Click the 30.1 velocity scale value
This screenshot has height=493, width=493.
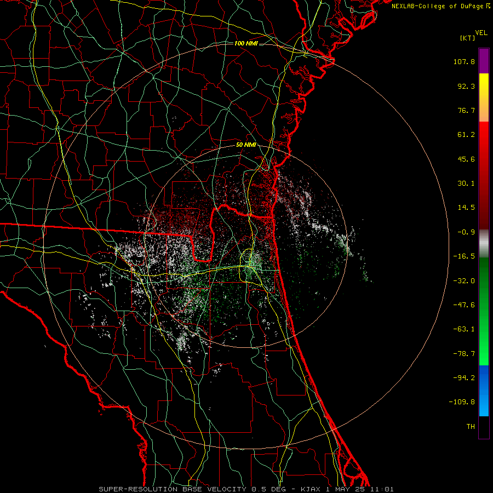(x=466, y=184)
